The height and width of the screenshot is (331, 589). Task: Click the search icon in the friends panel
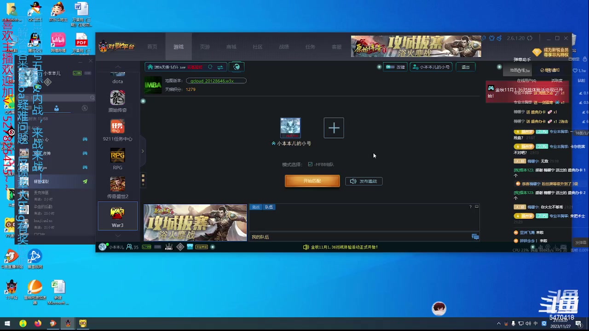pos(92,98)
